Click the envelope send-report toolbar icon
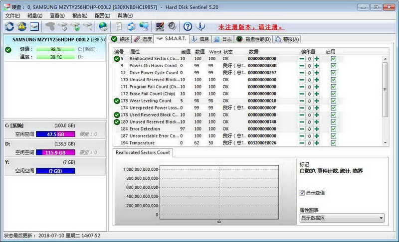The width and height of the screenshot is (399, 242). [34, 26]
